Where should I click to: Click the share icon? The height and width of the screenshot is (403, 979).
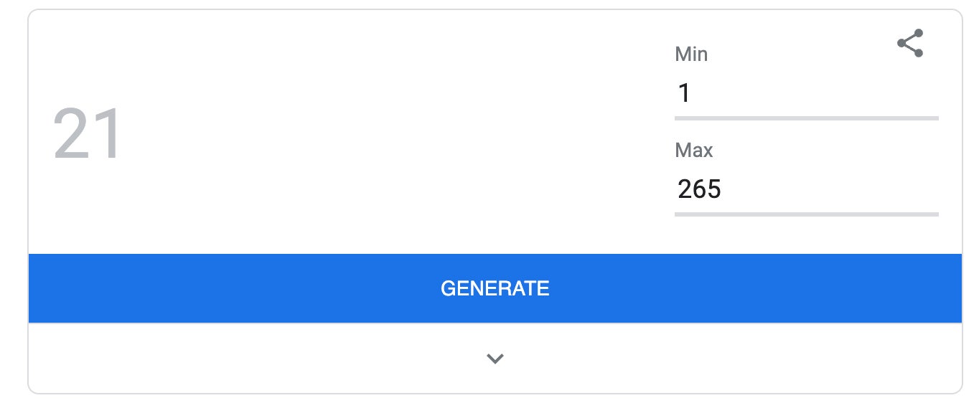(x=910, y=44)
